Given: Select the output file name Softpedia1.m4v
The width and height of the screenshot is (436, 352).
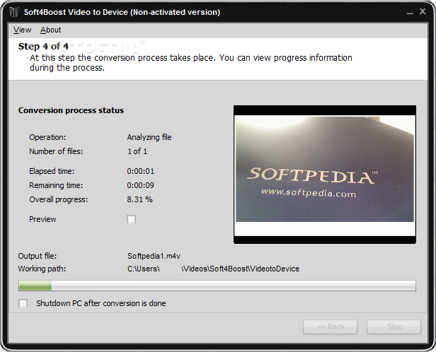Looking at the screenshot, I should (154, 256).
